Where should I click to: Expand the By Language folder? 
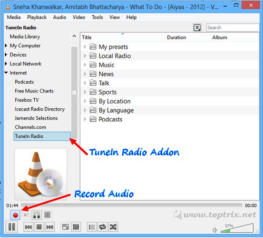click(85, 110)
